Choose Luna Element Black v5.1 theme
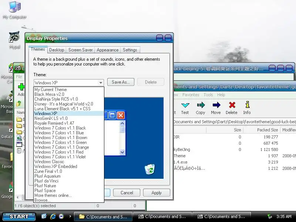 [69, 109]
